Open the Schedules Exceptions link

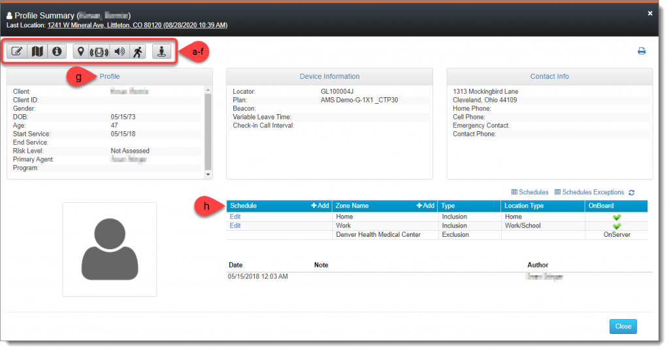tap(589, 192)
